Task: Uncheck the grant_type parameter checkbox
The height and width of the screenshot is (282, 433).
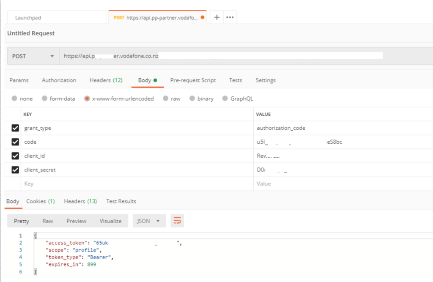Action: [15, 128]
